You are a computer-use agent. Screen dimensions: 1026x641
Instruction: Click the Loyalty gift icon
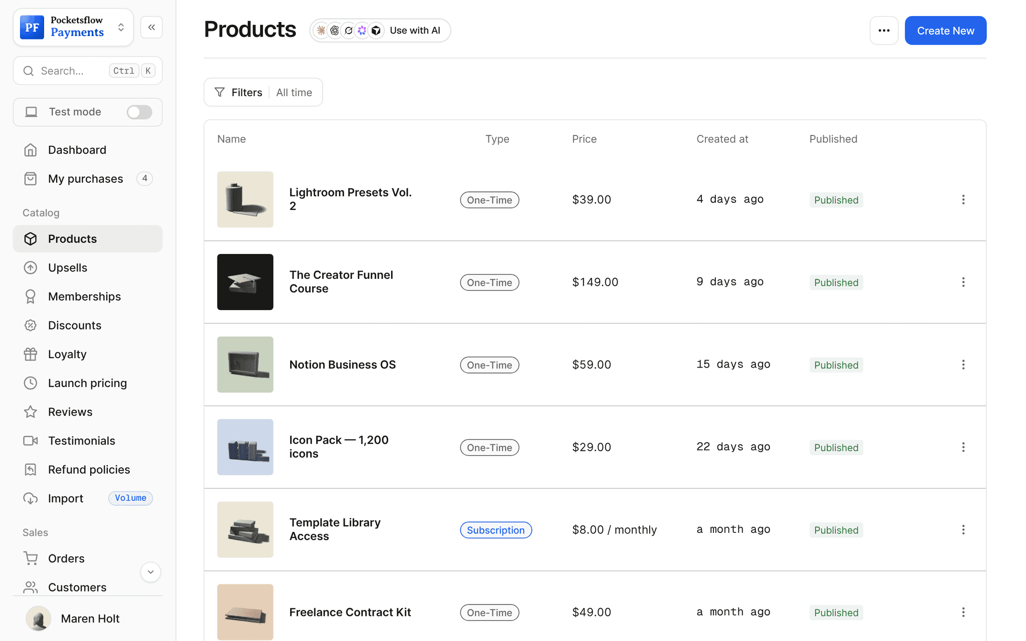pos(31,354)
